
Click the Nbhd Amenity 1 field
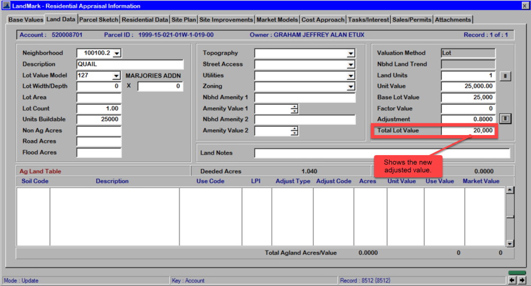click(x=305, y=97)
